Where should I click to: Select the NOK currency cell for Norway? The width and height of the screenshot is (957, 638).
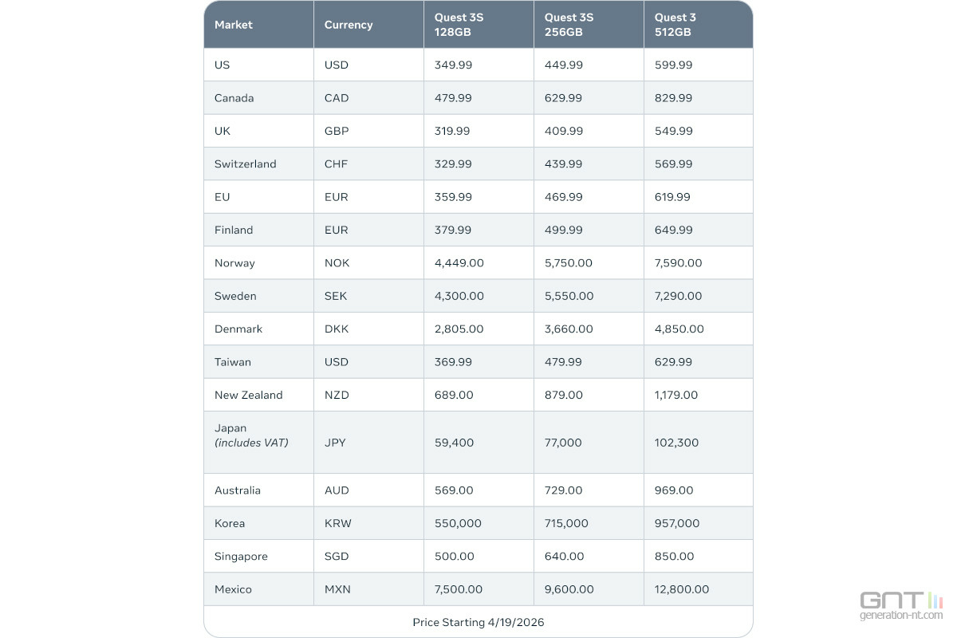tap(337, 262)
